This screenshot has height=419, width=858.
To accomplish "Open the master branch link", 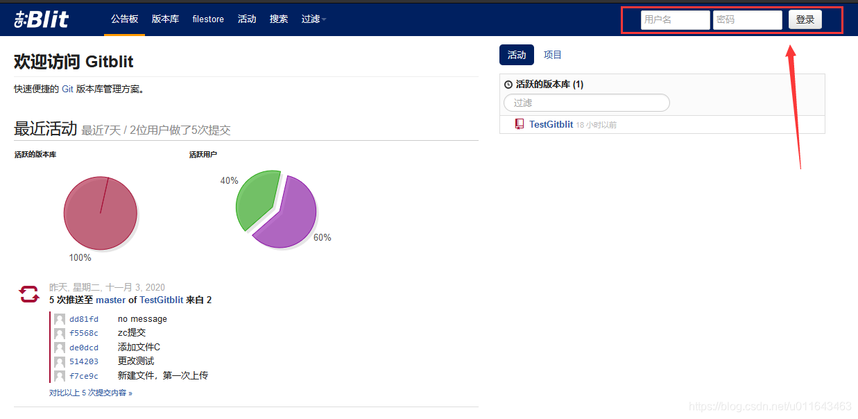I will pyautogui.click(x=111, y=300).
